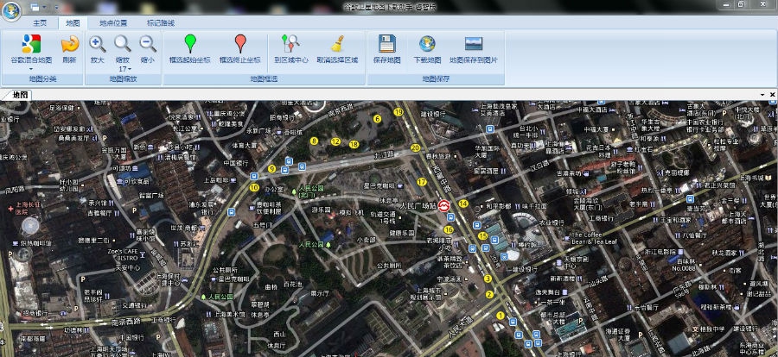The height and width of the screenshot is (357, 778).
Task: Click the red 人民广场站 metro icon
Action: click(444, 205)
